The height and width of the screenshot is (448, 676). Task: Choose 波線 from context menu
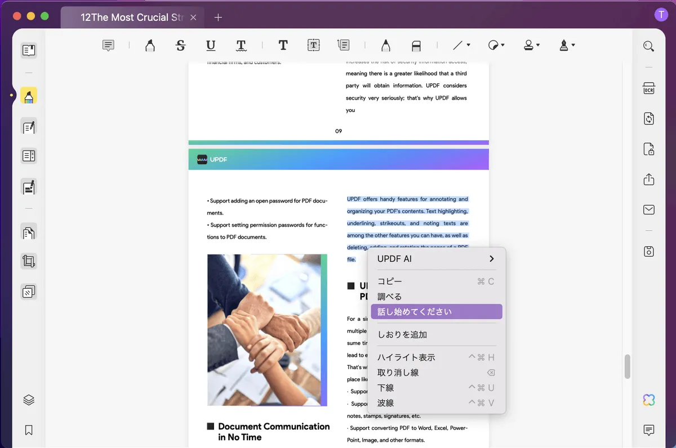(x=437, y=403)
